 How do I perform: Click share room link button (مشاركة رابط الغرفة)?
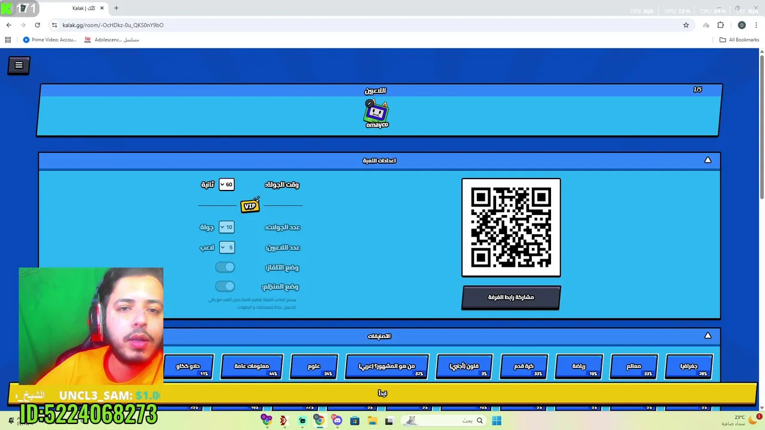pyautogui.click(x=511, y=297)
